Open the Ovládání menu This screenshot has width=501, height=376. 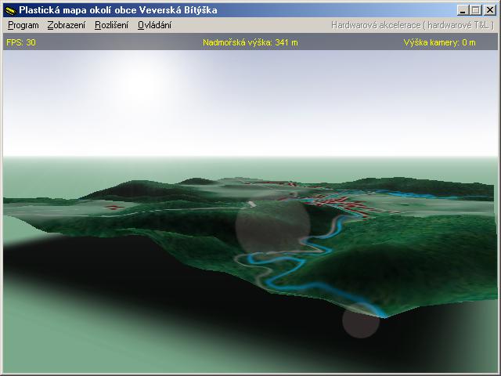click(x=154, y=25)
